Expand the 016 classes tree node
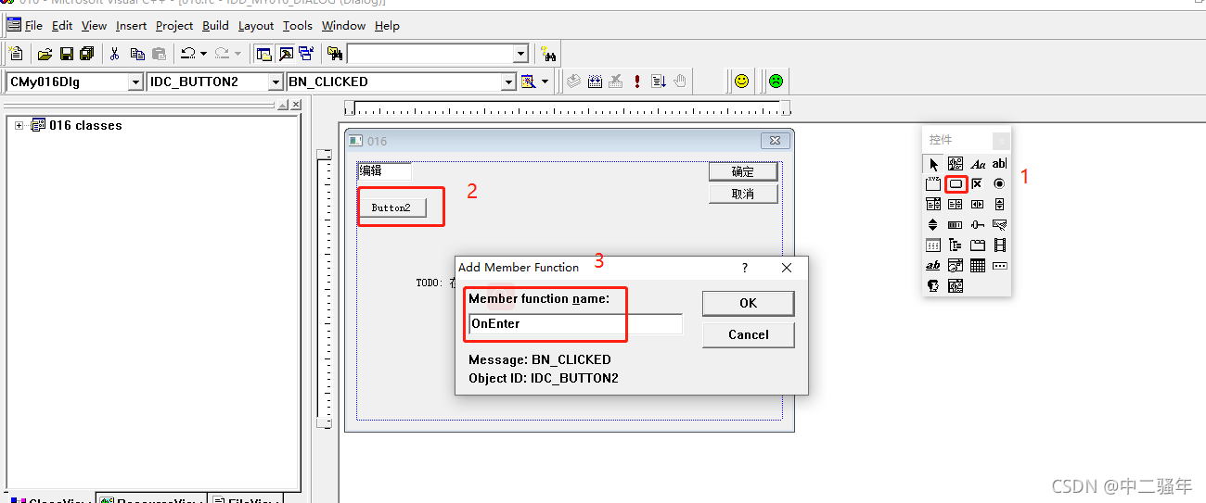The width and height of the screenshot is (1206, 503). (x=19, y=125)
